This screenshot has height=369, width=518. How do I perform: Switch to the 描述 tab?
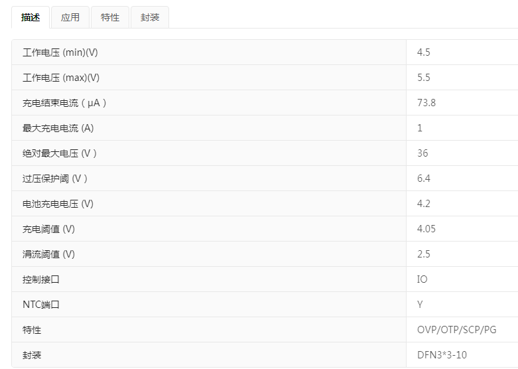31,18
